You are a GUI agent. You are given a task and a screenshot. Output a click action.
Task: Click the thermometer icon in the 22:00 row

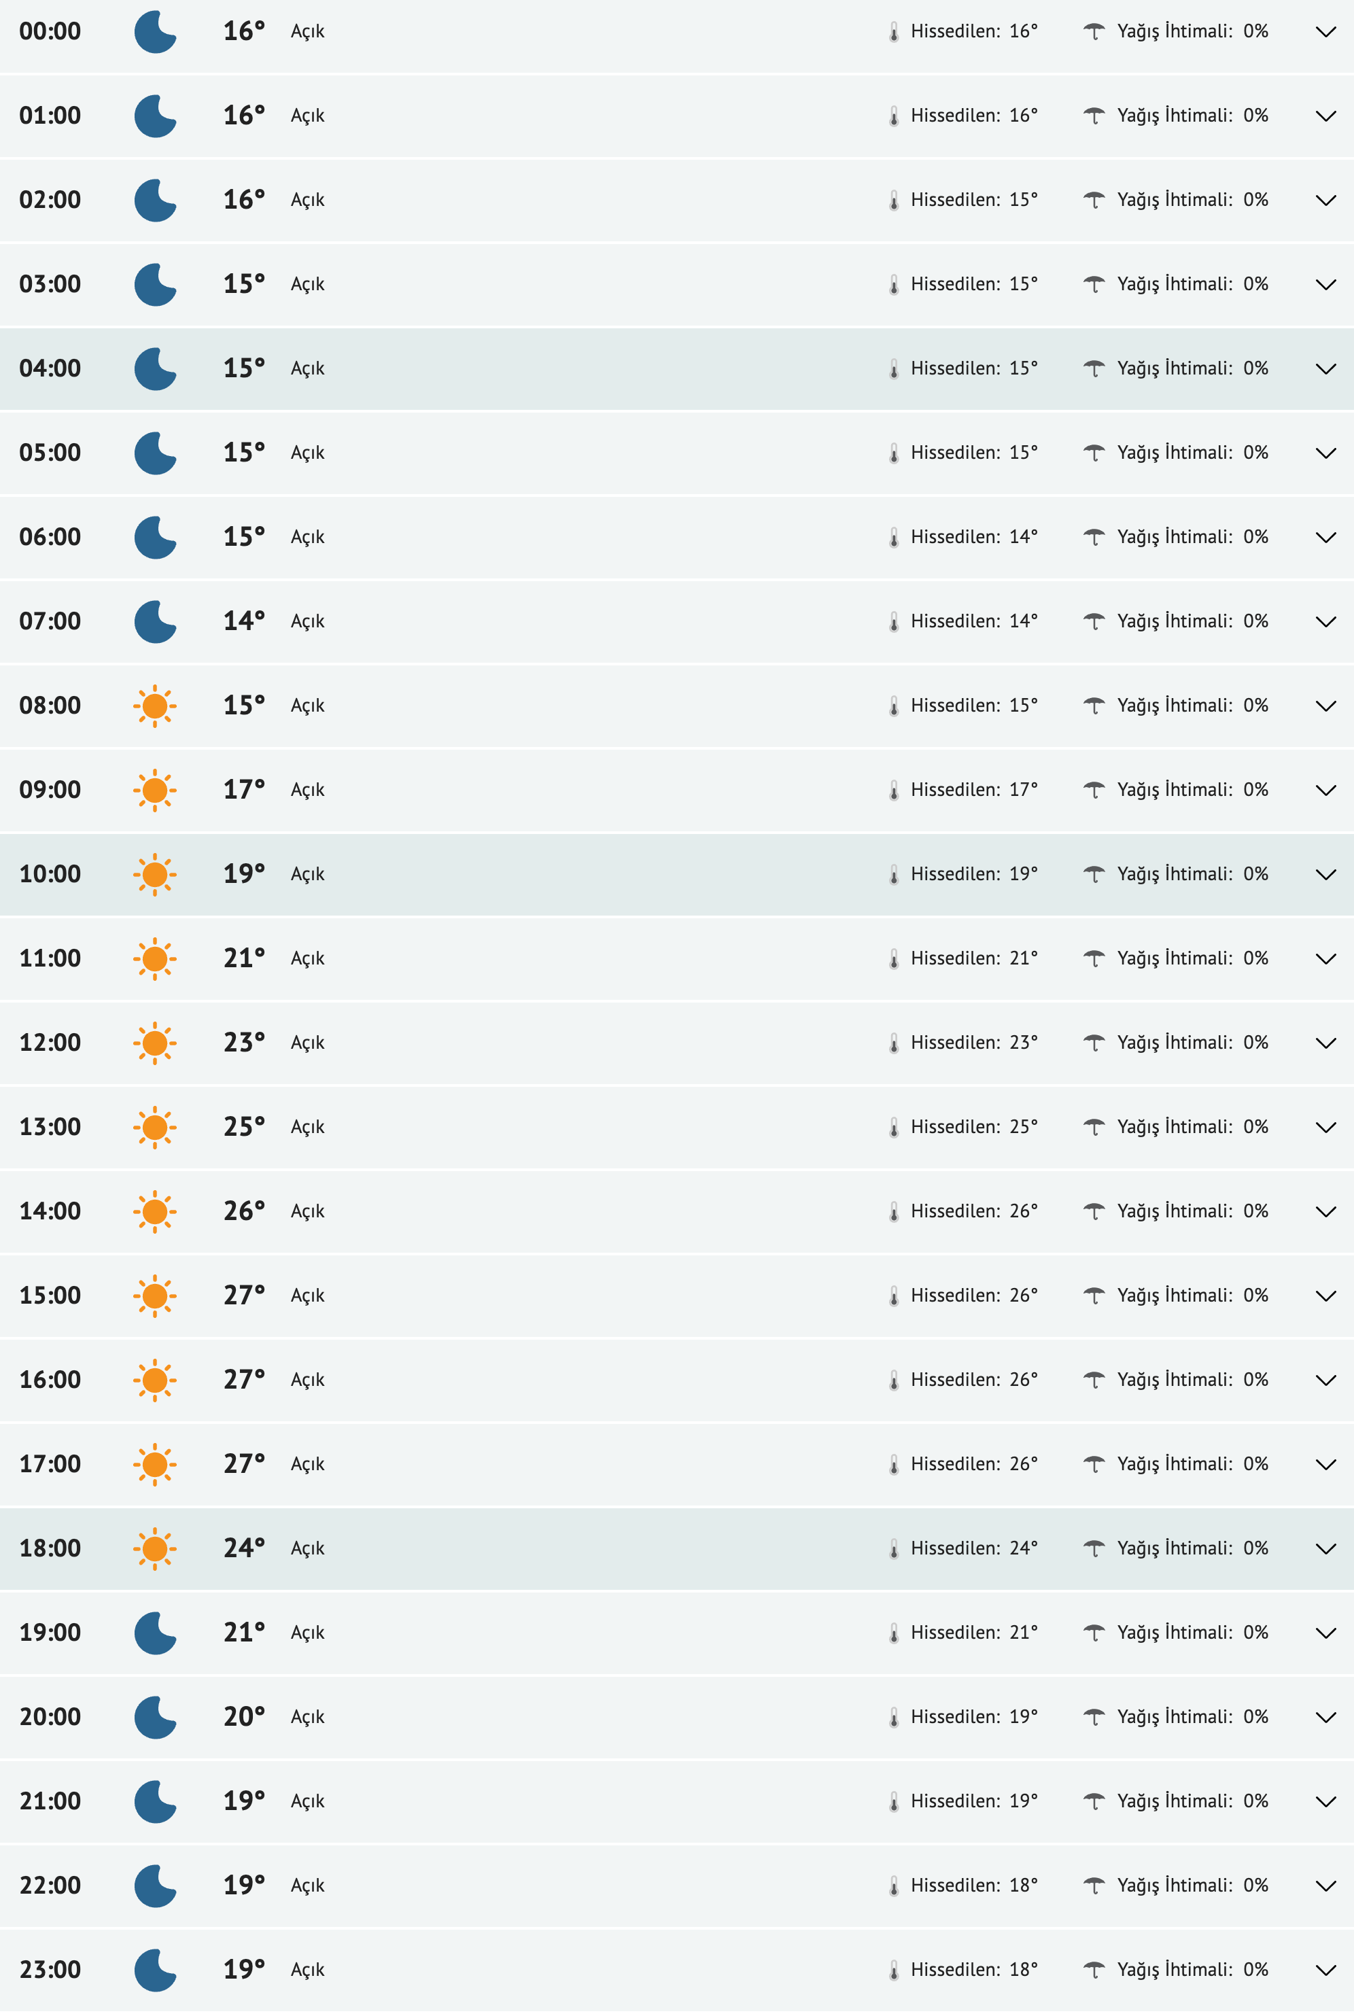point(894,1885)
